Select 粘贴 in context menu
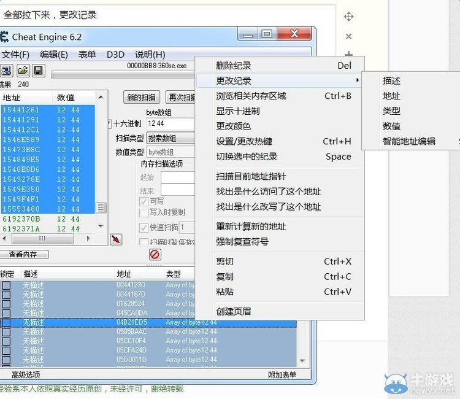This screenshot has height=399, width=460. [280, 292]
